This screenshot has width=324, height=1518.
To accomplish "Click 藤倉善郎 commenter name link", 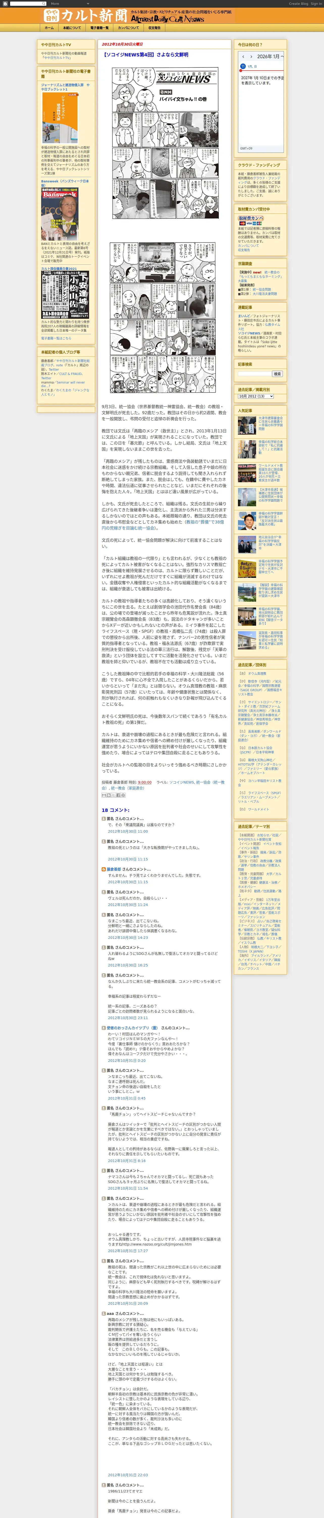I will (x=114, y=869).
